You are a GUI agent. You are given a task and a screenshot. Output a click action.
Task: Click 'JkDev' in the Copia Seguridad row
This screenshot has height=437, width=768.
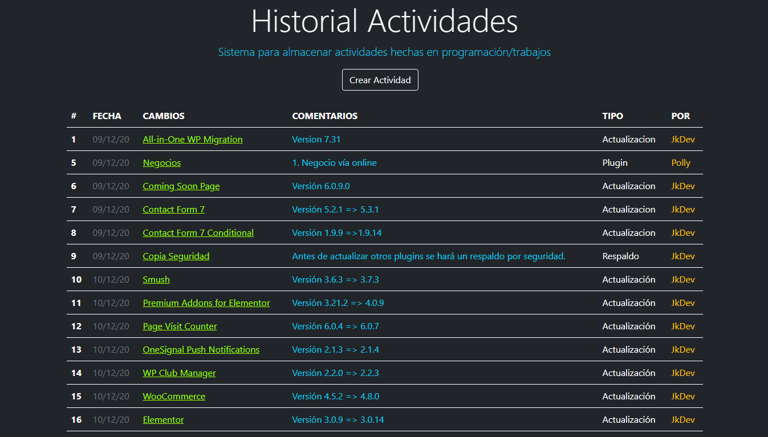point(683,256)
